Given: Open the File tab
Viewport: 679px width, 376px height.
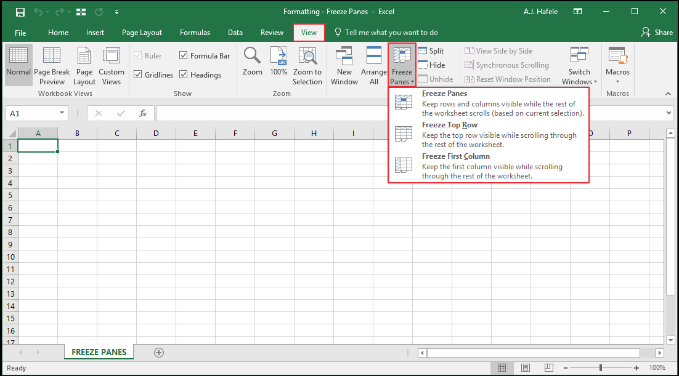Looking at the screenshot, I should pyautogui.click(x=20, y=33).
